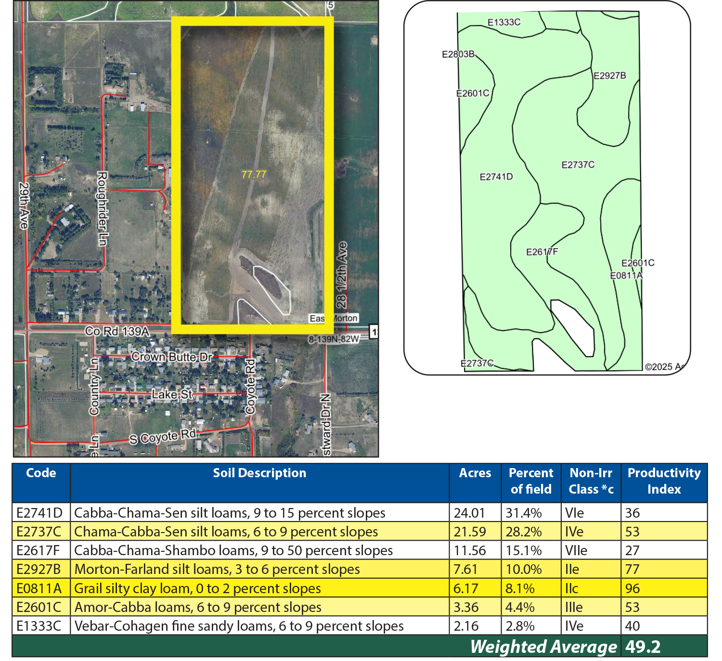Click the S Coyote Rd label
This screenshot has width=722, height=661.
pos(163,437)
